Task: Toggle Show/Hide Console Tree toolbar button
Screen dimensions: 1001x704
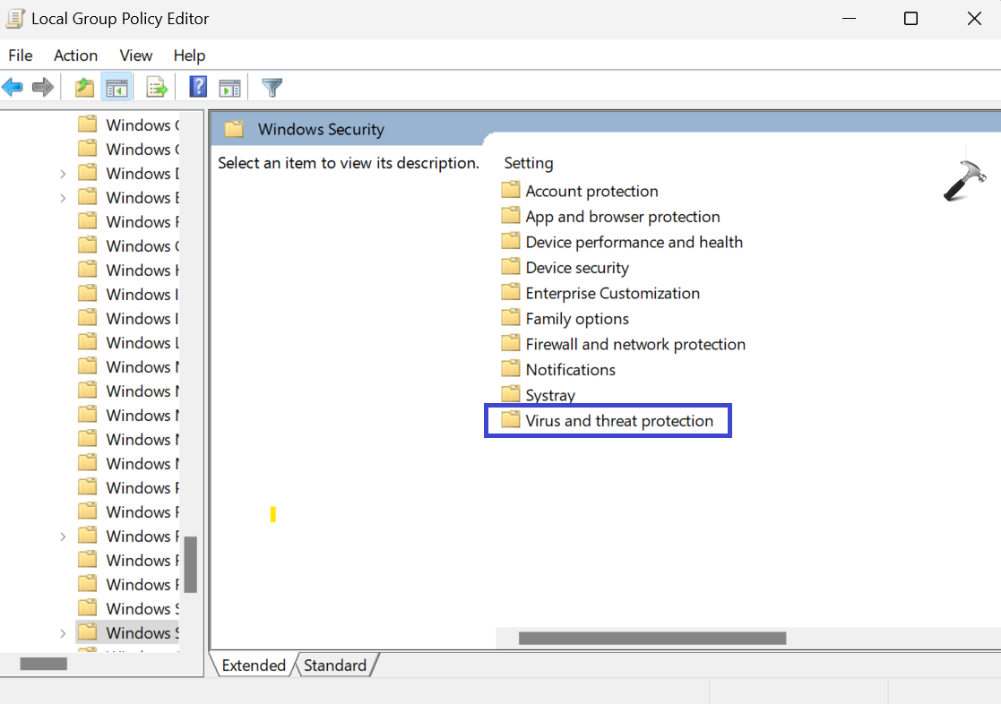Action: point(116,88)
